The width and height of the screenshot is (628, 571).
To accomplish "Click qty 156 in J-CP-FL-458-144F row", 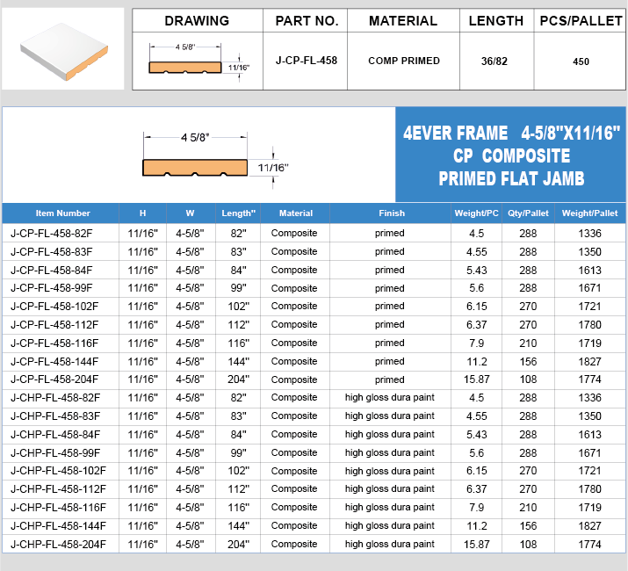I will click(x=528, y=361).
